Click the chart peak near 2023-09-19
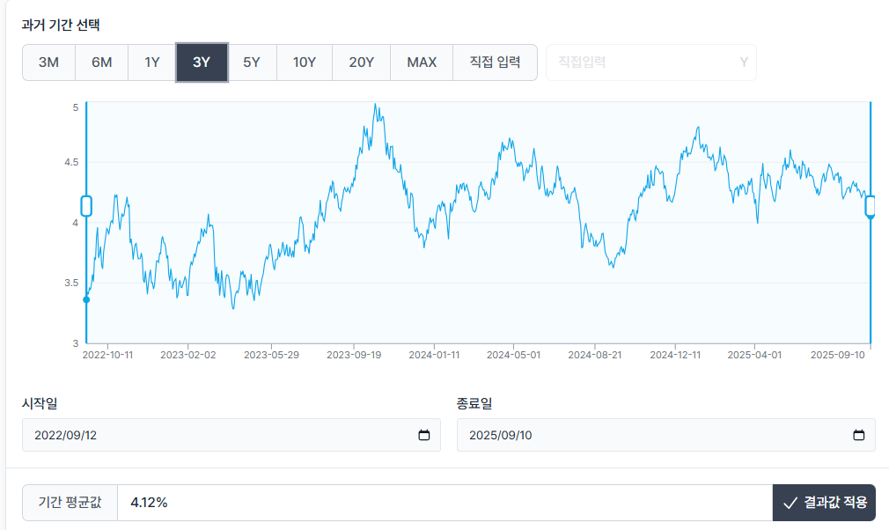The image size is (889, 530). [x=375, y=105]
